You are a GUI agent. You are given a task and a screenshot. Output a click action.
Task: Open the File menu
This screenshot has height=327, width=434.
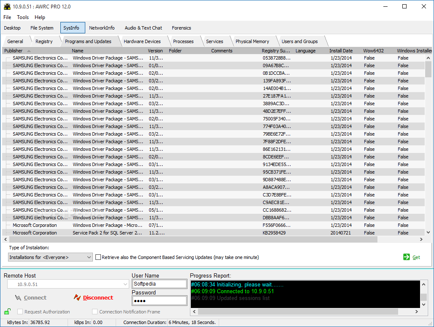click(7, 17)
